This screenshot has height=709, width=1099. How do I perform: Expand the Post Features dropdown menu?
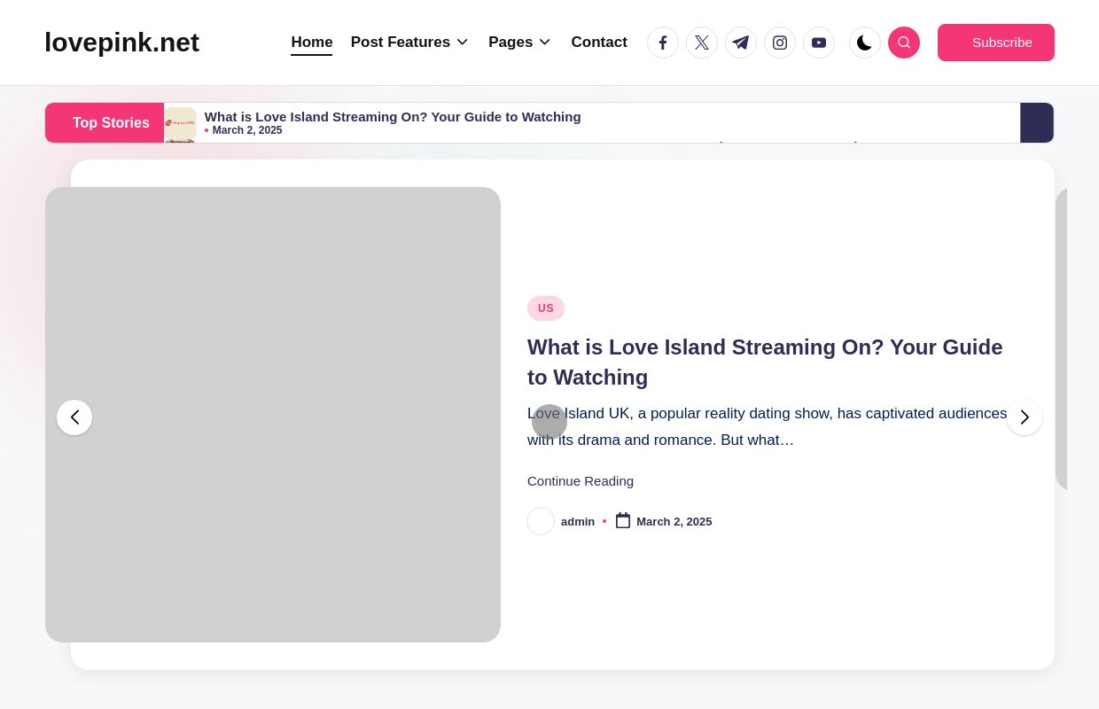pyautogui.click(x=409, y=43)
